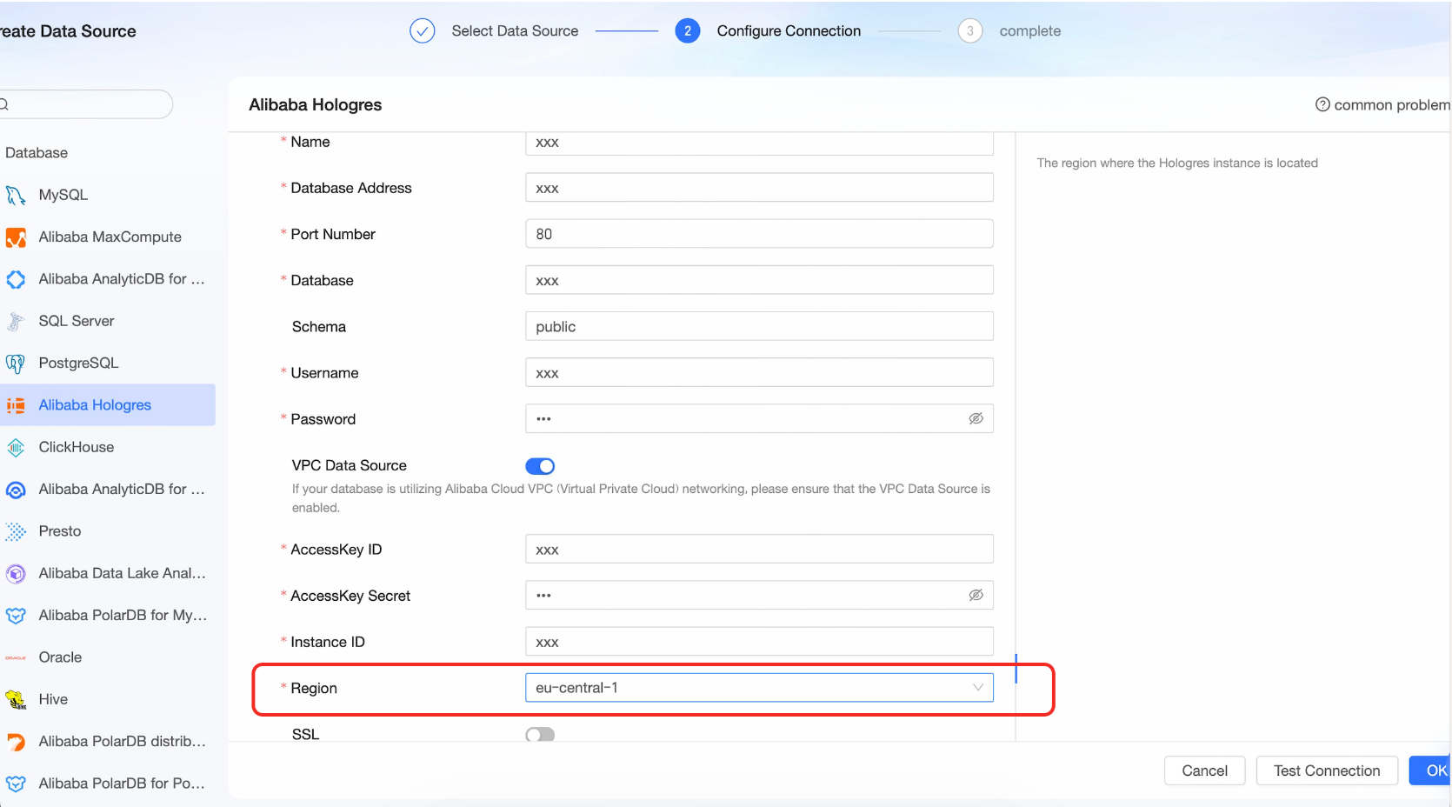The height and width of the screenshot is (807, 1452).
Task: Click the 'Alibaba Hologres' form title
Action: [x=316, y=104]
